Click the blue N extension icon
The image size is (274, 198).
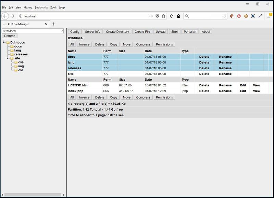point(253,16)
